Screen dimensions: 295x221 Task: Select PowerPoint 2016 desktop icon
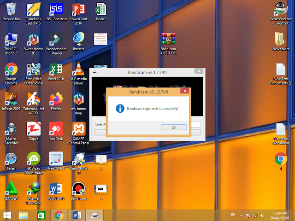pyautogui.click(x=78, y=13)
